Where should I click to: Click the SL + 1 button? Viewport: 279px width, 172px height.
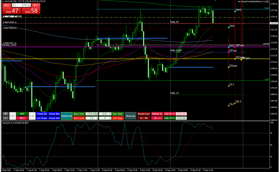157,118
